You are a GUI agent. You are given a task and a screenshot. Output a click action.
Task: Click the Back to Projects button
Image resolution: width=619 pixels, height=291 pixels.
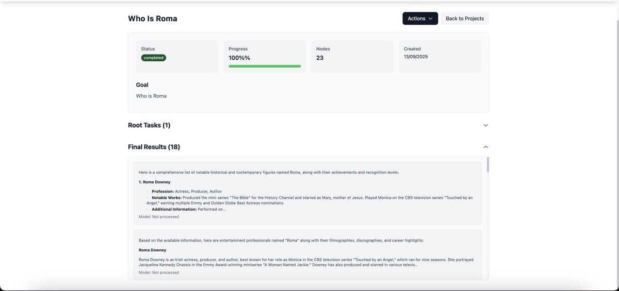[465, 19]
